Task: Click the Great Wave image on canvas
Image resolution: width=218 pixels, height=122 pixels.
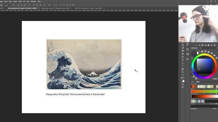Action: 84,64
